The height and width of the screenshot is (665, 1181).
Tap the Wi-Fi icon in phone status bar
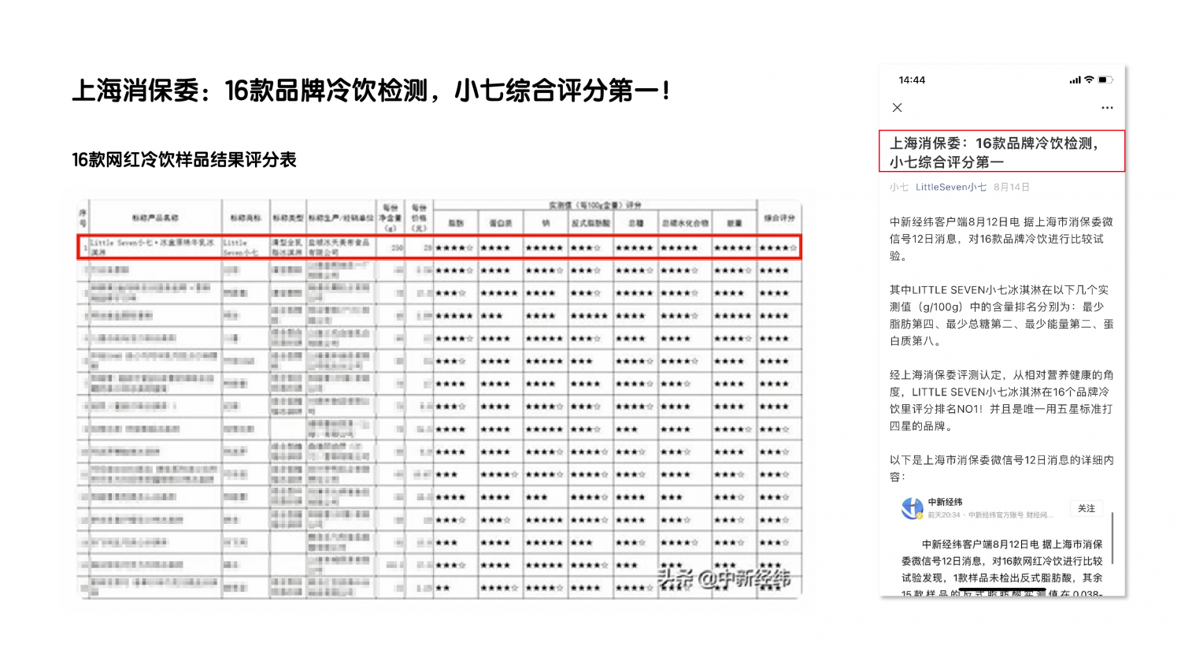[1089, 80]
